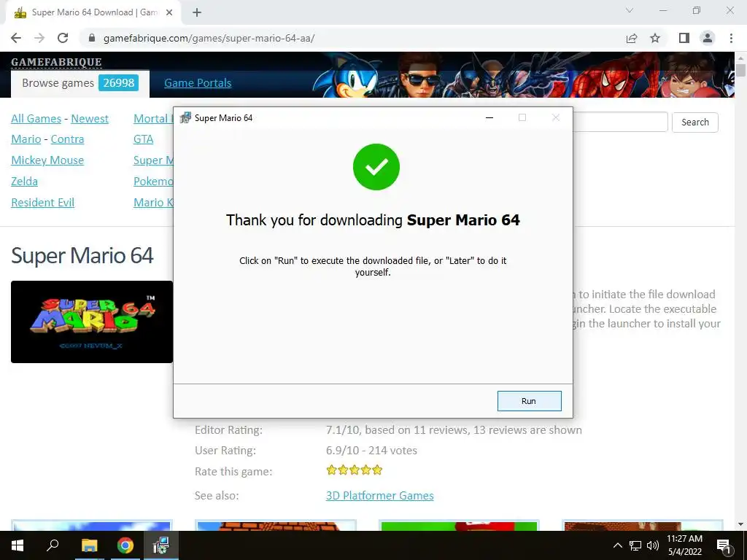Screen dimensions: 747x560
Task: Click the Search button on the website
Action: click(x=694, y=122)
